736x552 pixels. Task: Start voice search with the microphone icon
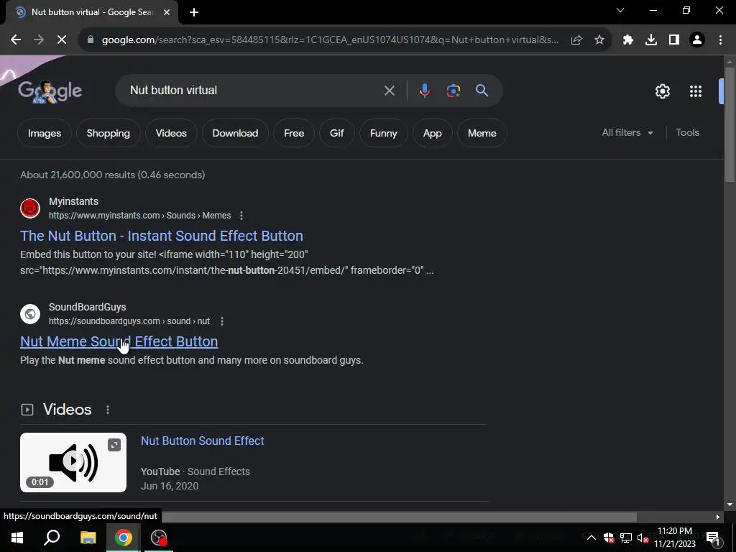[x=424, y=91]
